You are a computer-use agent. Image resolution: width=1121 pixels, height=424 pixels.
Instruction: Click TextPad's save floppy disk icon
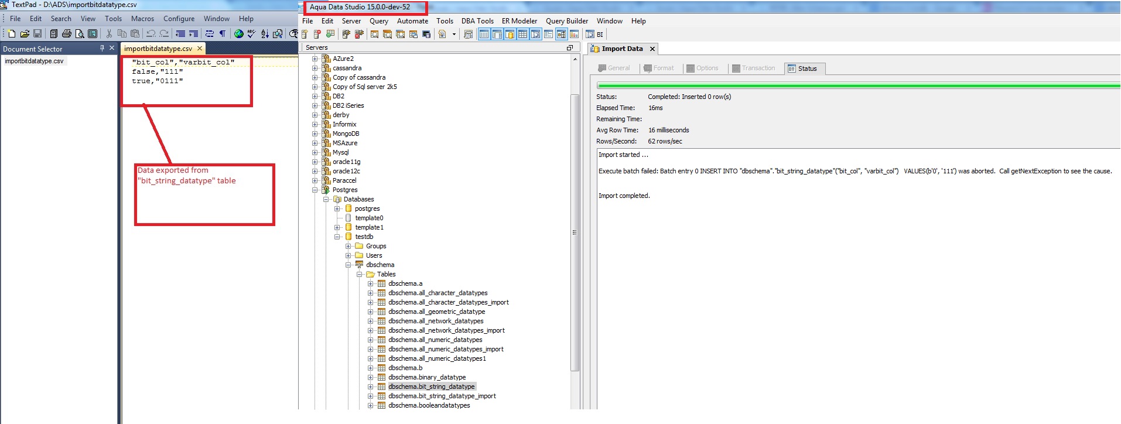[x=37, y=34]
